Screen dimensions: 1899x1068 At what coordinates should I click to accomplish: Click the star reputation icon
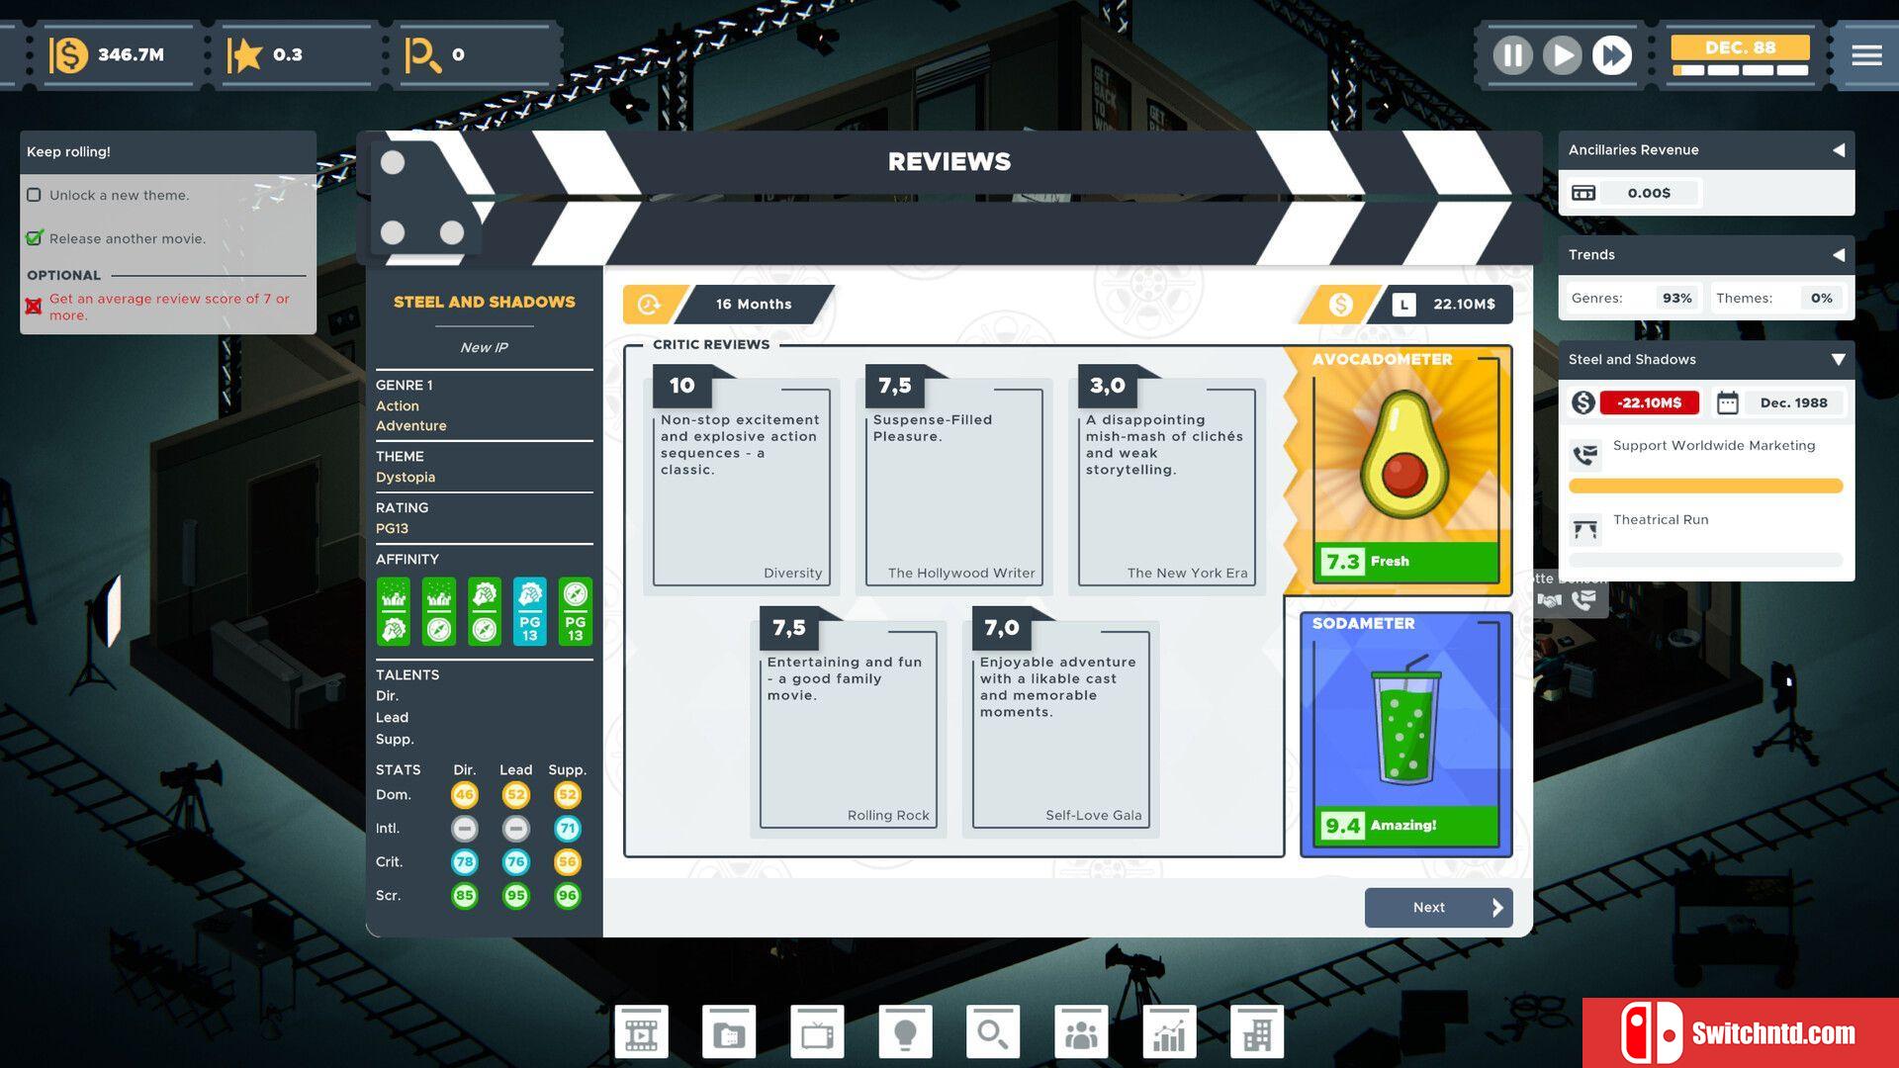click(x=244, y=54)
